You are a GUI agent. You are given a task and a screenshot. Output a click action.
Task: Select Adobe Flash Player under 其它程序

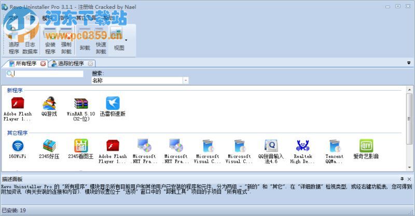coord(113,151)
